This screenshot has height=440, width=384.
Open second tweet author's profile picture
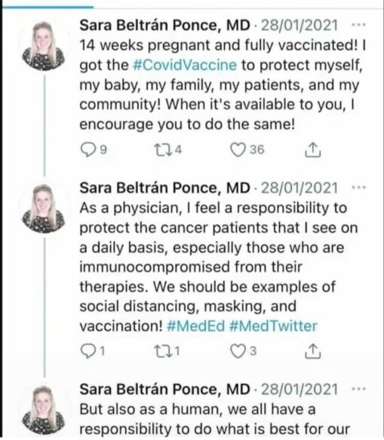44,209
